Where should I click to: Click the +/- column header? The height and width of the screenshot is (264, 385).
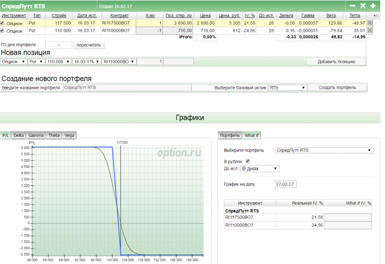pos(375,15)
